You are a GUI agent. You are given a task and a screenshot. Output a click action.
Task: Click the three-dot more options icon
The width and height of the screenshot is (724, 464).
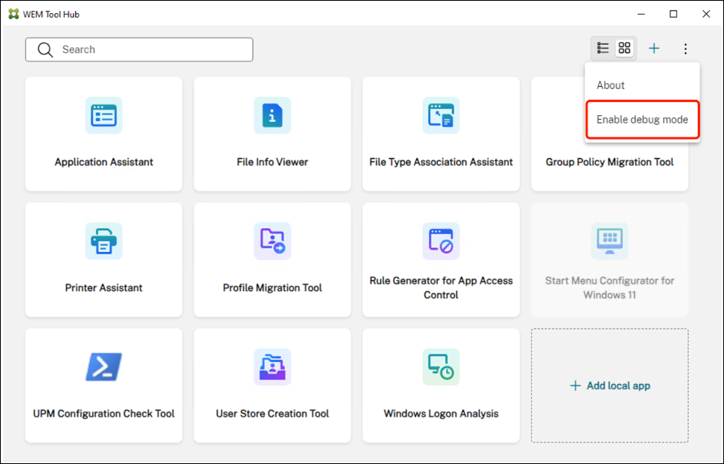click(x=685, y=48)
